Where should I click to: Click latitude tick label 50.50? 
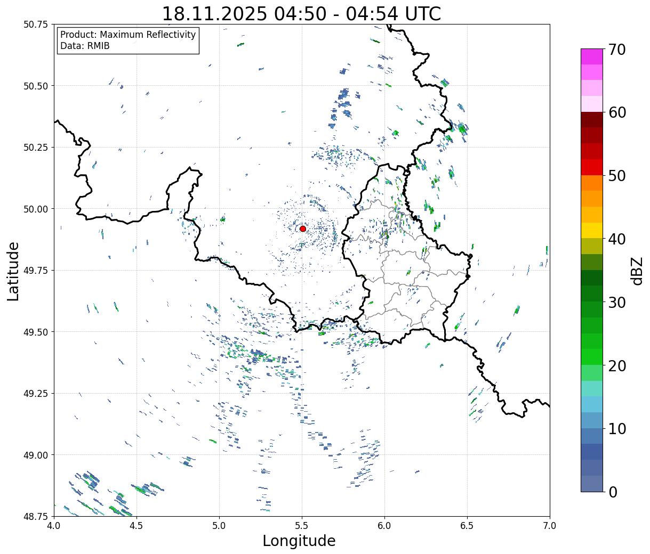tap(36, 86)
